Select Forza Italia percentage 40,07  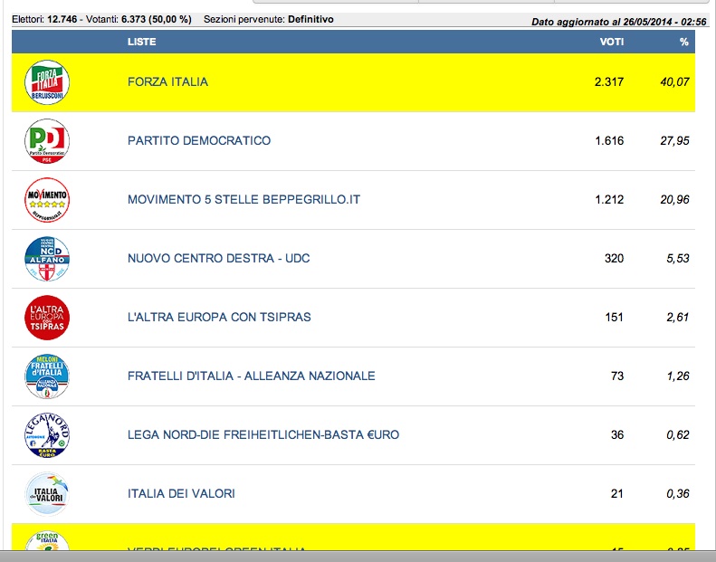coord(674,81)
